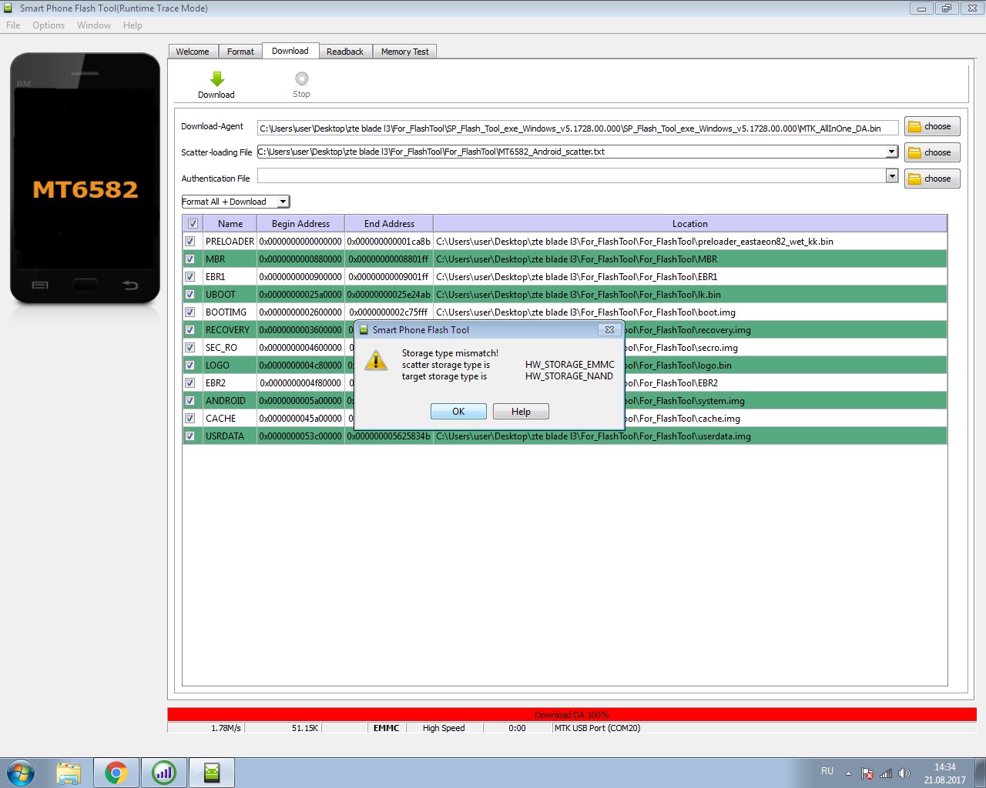The width and height of the screenshot is (986, 788).
Task: Open Google Chrome from the taskbar
Action: coord(116,773)
